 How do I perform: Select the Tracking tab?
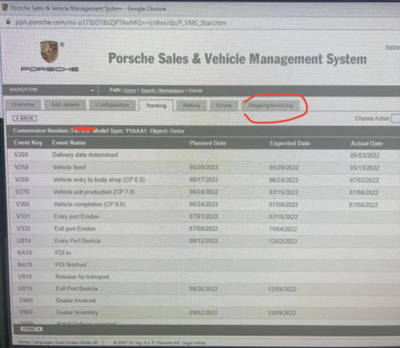(x=156, y=105)
